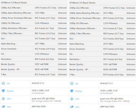136x111 pixels.
Task: Click right panel's 1239 MTexels/s Fill Offscreen value
Action: (x=110, y=23)
